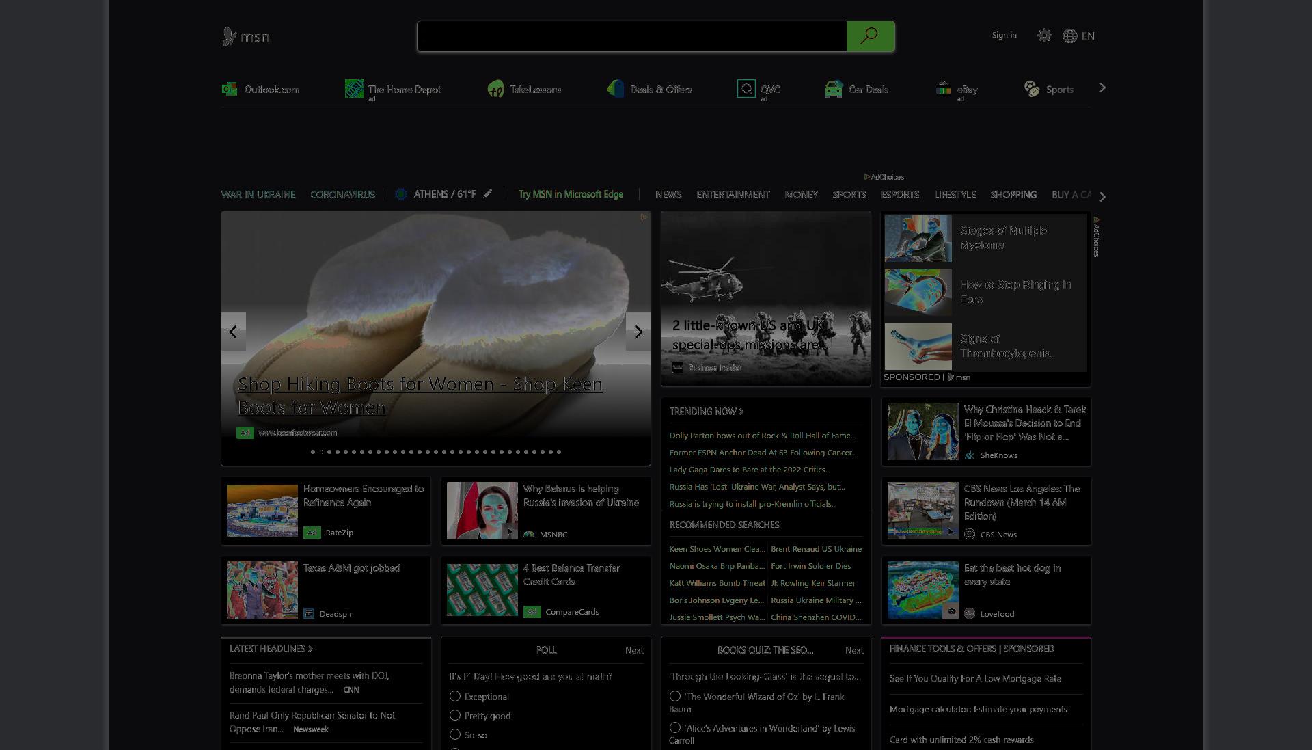Open Homeowners Encouraged to Refinance thumbnail

(x=262, y=511)
